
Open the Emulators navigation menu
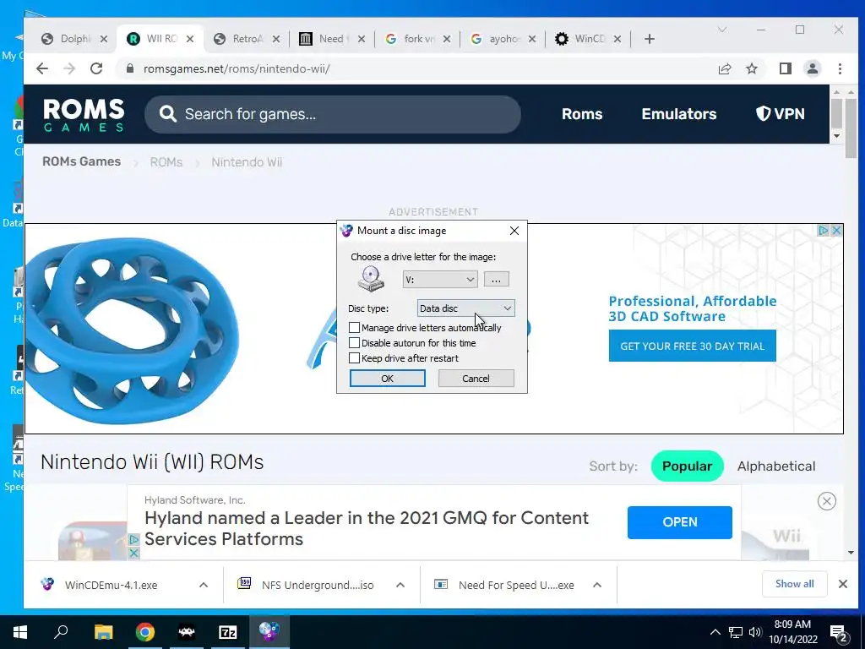tap(679, 114)
